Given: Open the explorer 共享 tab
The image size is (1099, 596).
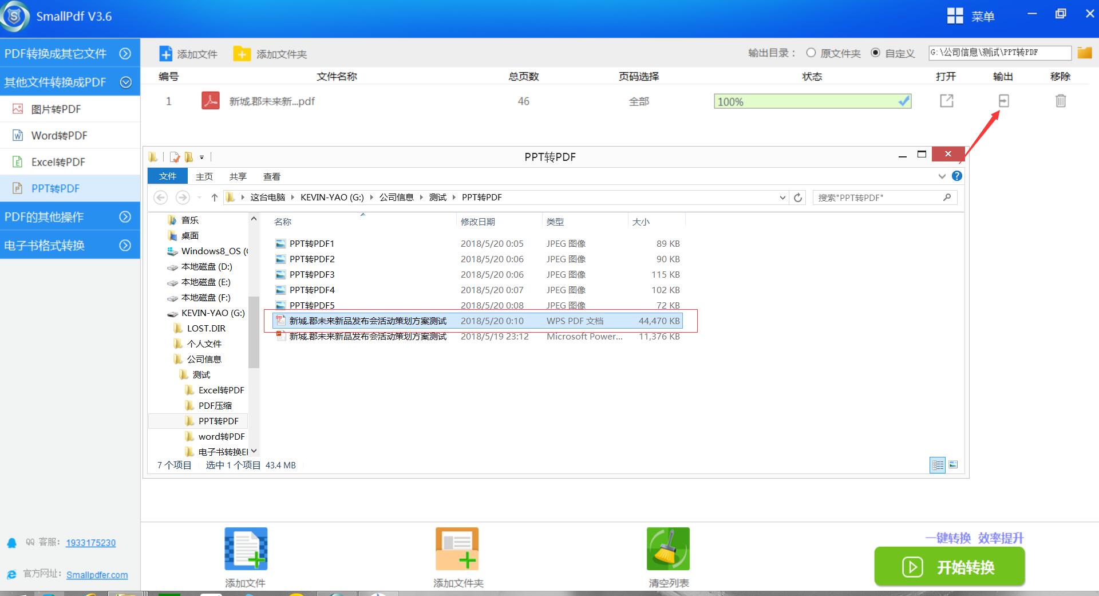Looking at the screenshot, I should pos(238,176).
